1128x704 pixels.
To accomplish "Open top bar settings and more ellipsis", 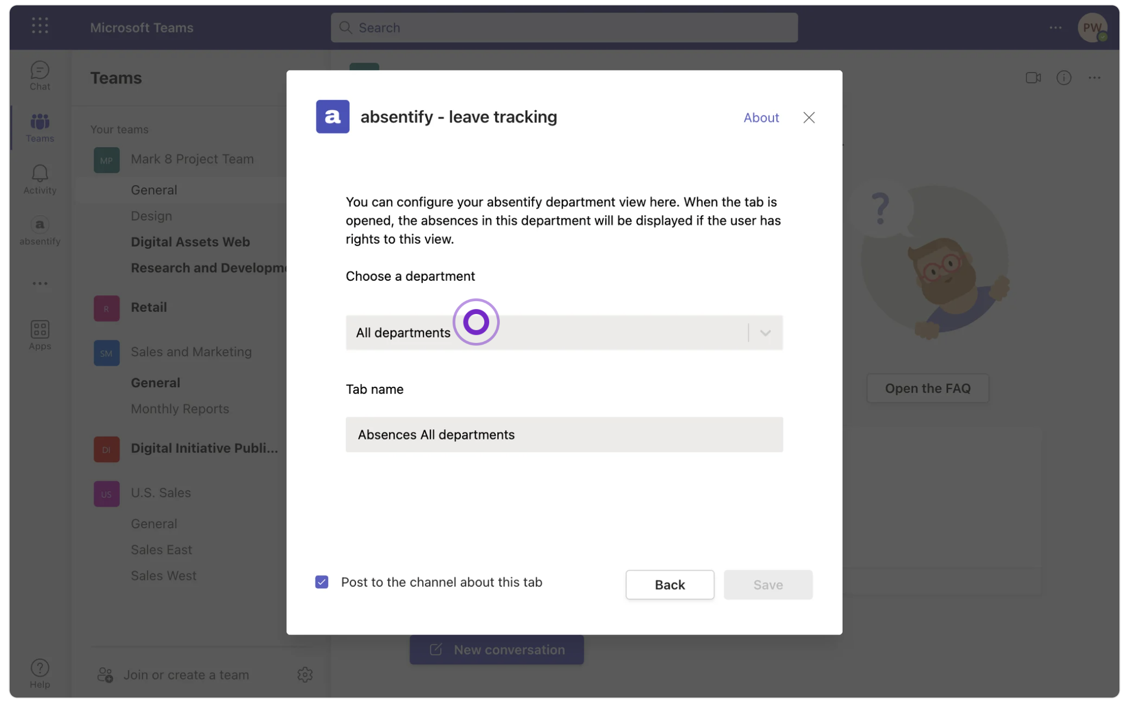I will [1055, 27].
